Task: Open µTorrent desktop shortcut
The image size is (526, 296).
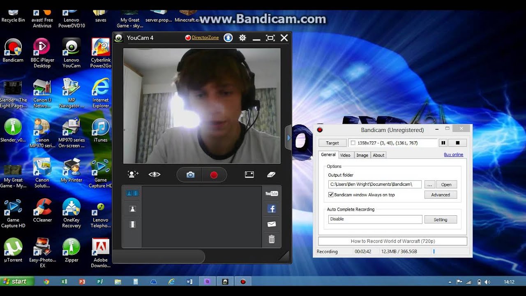Action: tap(13, 250)
